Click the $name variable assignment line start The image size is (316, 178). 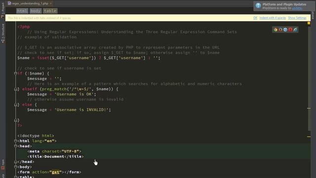(x=23, y=58)
